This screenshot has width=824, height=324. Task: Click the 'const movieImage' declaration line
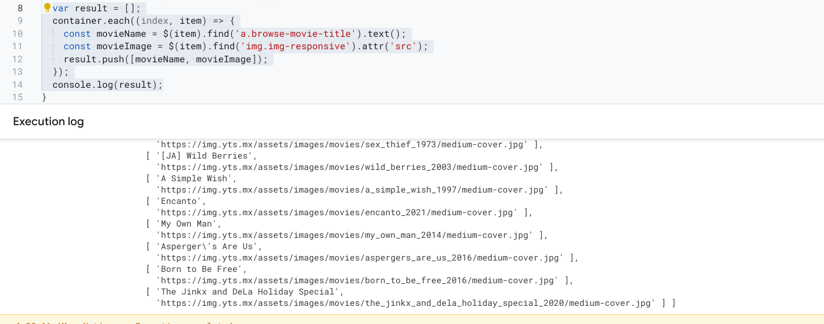point(246,46)
